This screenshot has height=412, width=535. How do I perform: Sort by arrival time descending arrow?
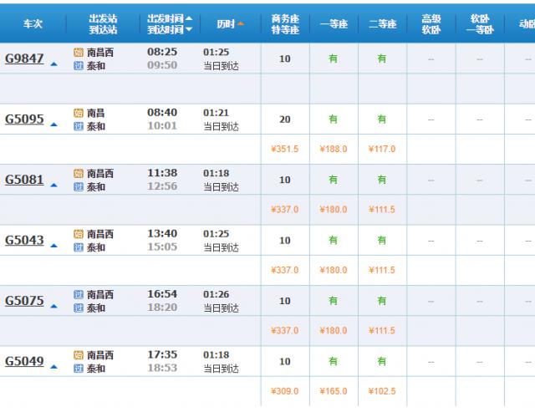point(189,30)
